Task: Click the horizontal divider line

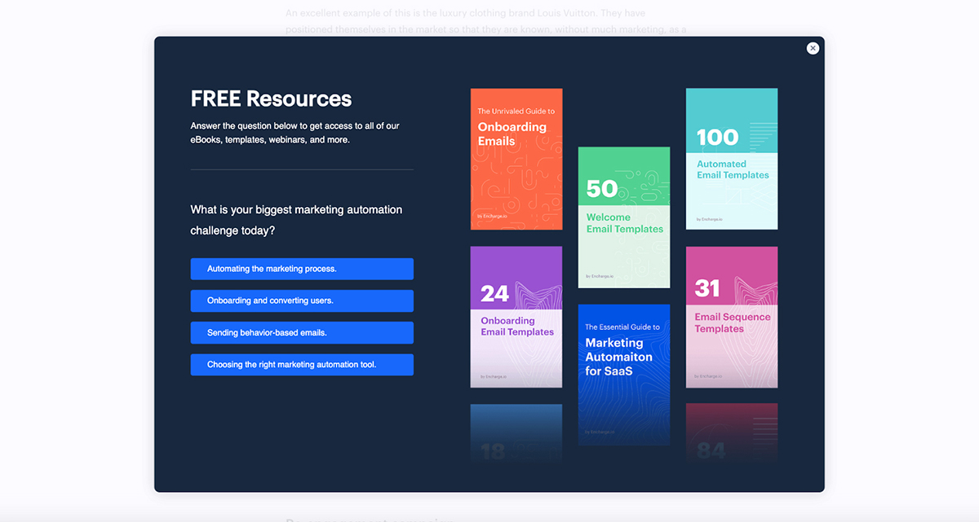Action: tap(301, 170)
